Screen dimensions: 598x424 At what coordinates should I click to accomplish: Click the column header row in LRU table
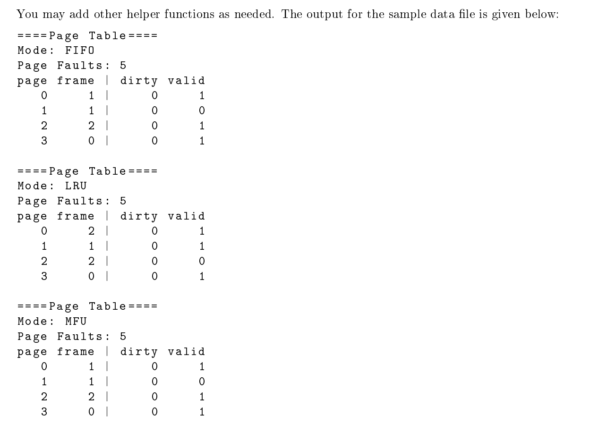111,216
